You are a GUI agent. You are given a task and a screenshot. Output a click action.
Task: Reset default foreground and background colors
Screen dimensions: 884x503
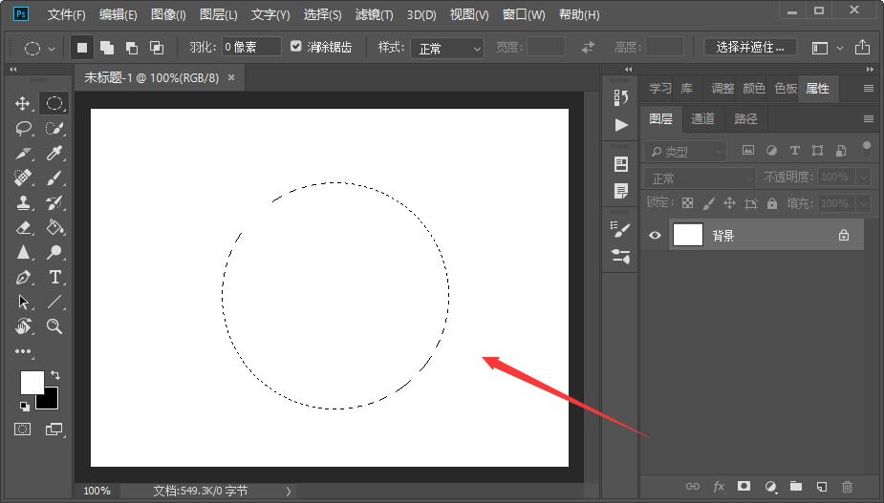click(24, 406)
